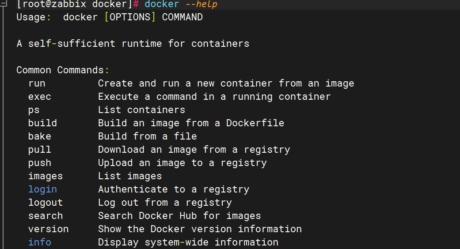Collapse the code fold marker beside the prompt line
Image resolution: width=460 pixels, height=249 pixels.
[3, 4]
